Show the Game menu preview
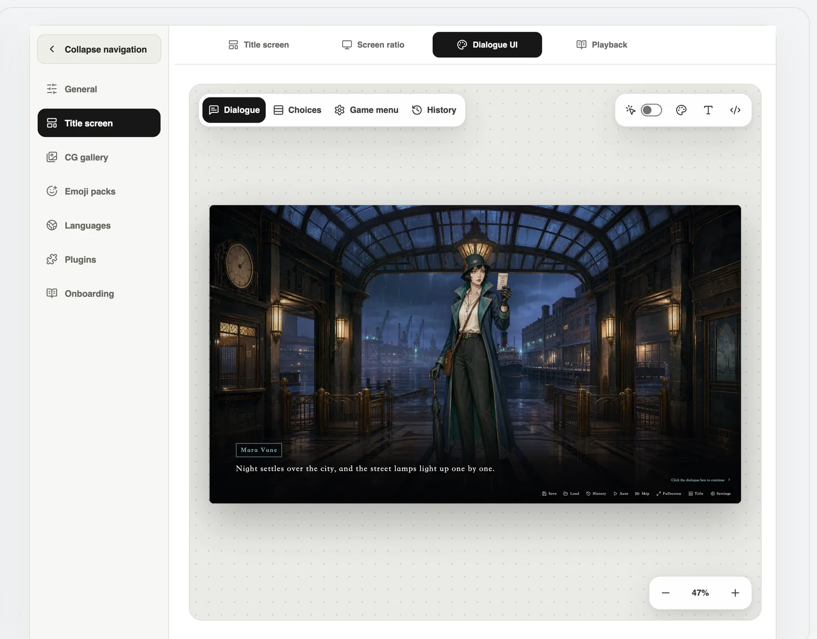Screen dimensions: 817x639 coord(367,110)
